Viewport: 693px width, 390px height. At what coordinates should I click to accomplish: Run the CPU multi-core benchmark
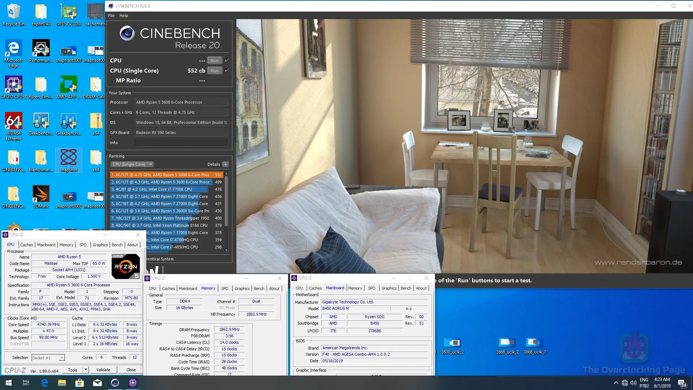[214, 61]
